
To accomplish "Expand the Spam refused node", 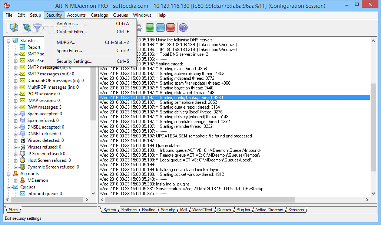I will [16, 120].
